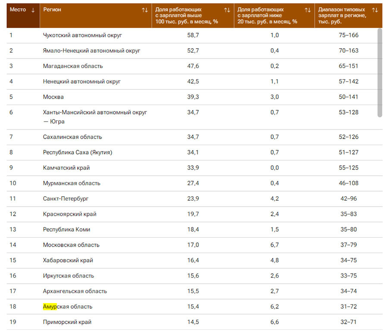The width and height of the screenshot is (388, 331).
Task: Click value 39,3 in Москва row
Action: click(x=193, y=97)
